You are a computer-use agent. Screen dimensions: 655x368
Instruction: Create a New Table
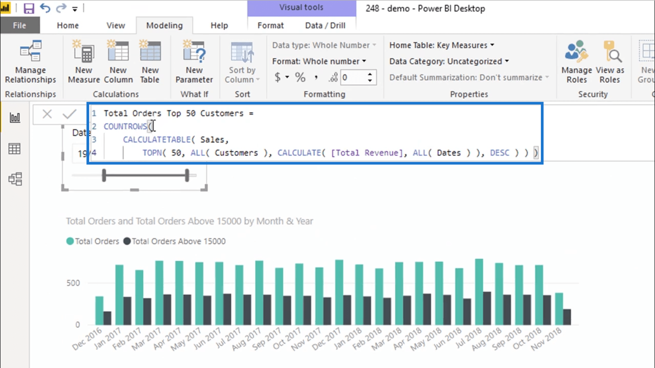coord(150,62)
